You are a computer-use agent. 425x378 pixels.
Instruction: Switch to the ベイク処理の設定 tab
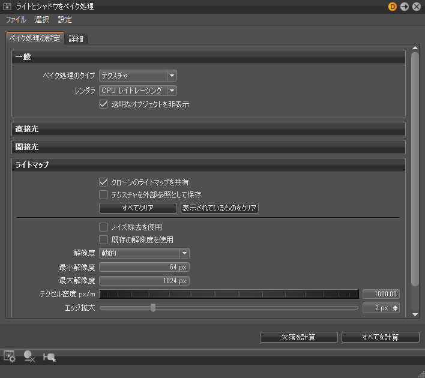tap(35, 38)
